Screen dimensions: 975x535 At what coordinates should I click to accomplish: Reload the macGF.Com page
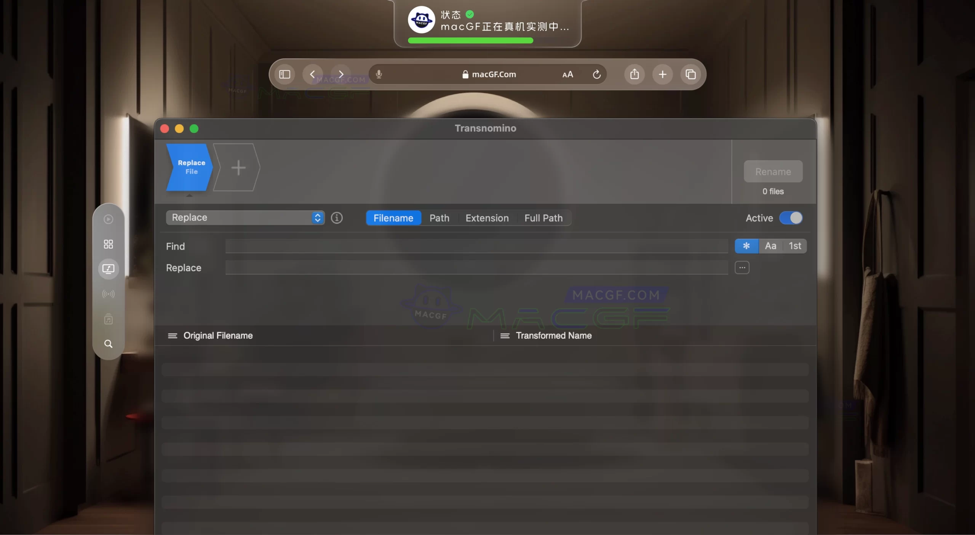coord(596,74)
